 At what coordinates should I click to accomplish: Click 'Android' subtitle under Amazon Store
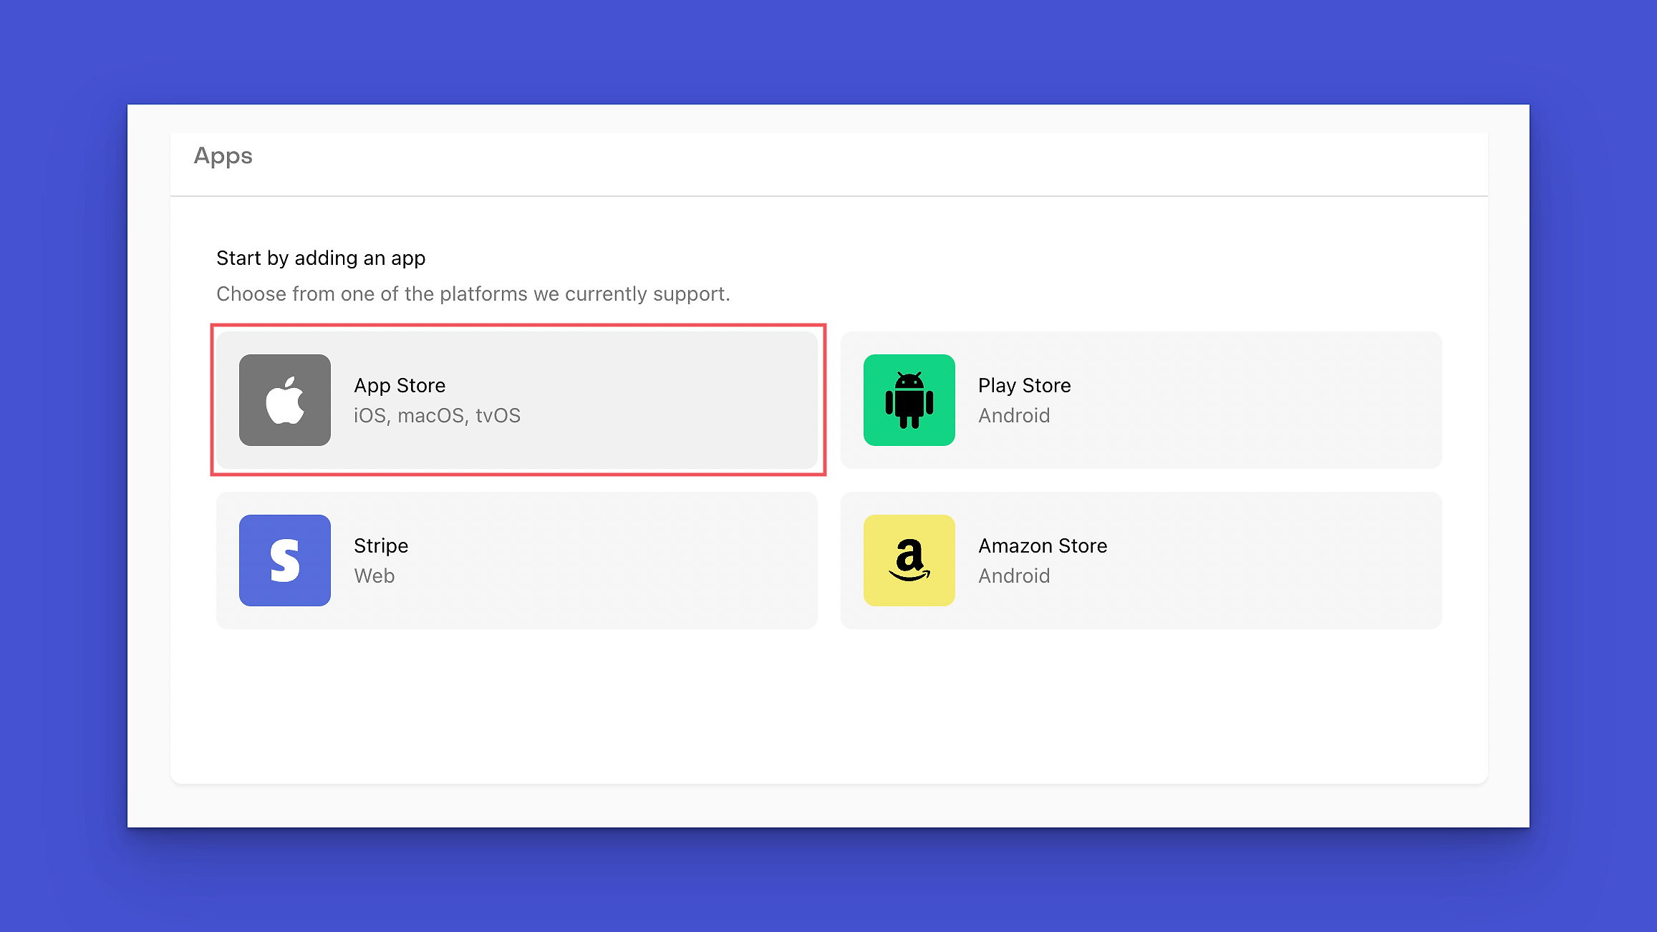[x=1014, y=576]
